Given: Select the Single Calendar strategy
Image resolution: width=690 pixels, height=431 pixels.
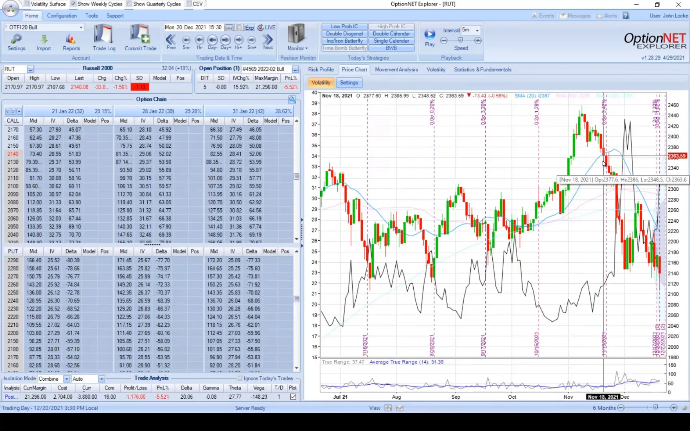Looking at the screenshot, I should (391, 41).
